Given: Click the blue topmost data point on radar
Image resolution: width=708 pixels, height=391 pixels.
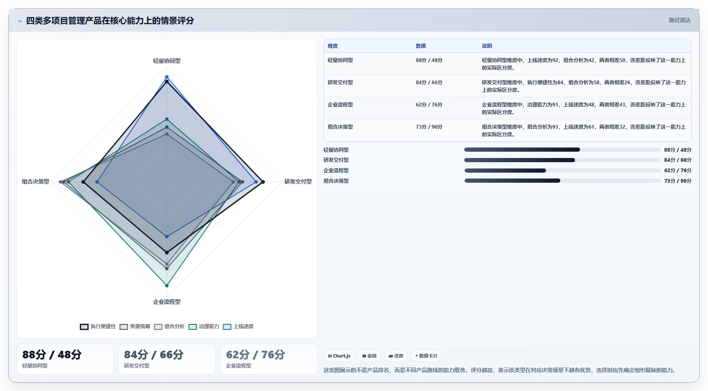Looking at the screenshot, I should (167, 77).
